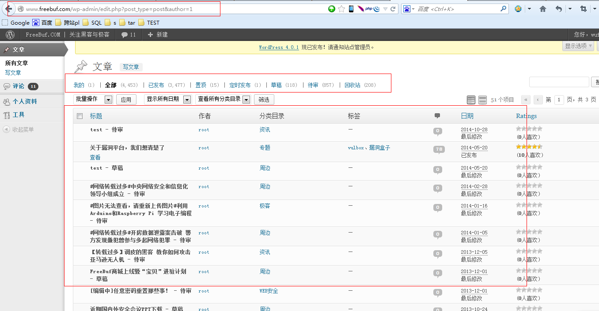Image resolution: width=599 pixels, height=311 pixels.
Task: Expand the 显示选项 screen options panel
Action: 579,46
